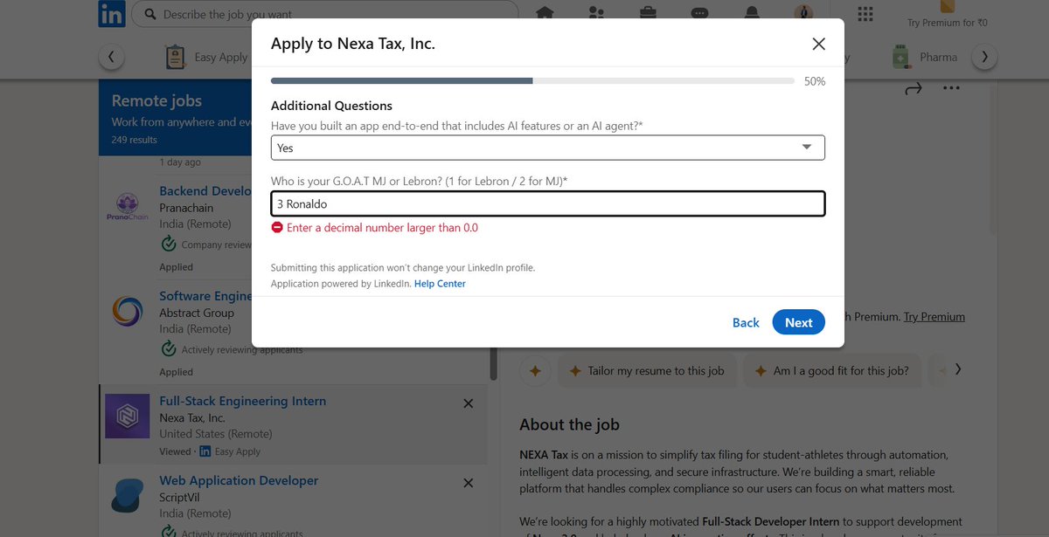Select the Easy Apply filter chip
Viewport: 1049px width, 537px height.
tap(206, 58)
